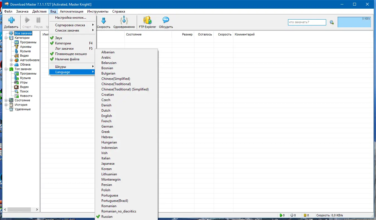Click the blue speed graph showing 5 KB/s

pyautogui.click(x=354, y=22)
